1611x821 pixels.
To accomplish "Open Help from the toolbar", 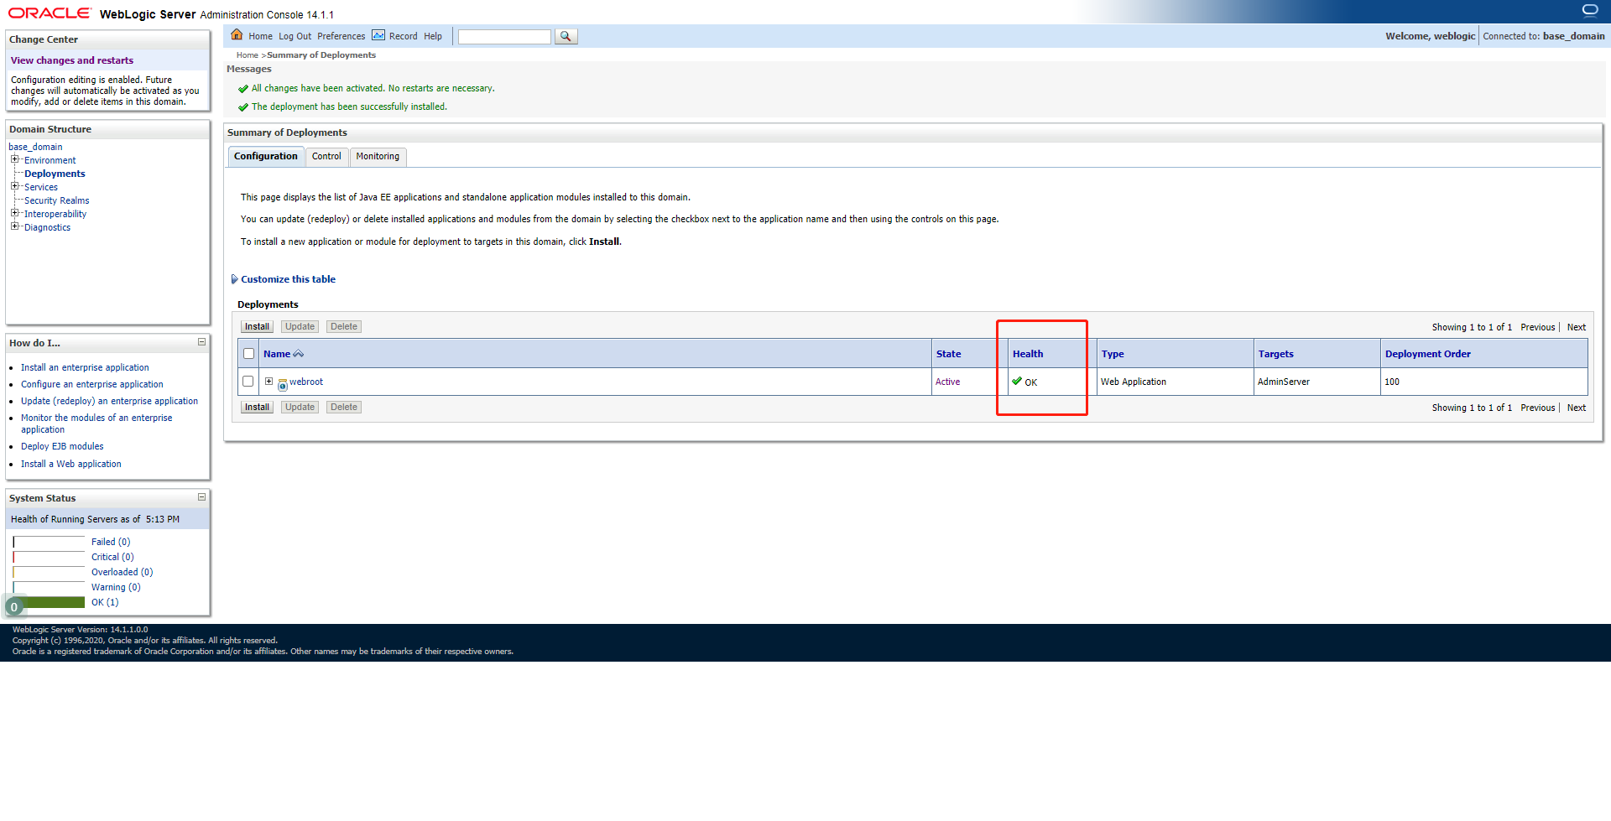I will [x=433, y=36].
